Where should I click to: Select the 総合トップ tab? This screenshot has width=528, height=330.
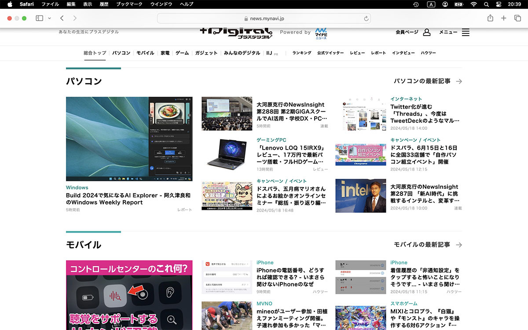[95, 53]
